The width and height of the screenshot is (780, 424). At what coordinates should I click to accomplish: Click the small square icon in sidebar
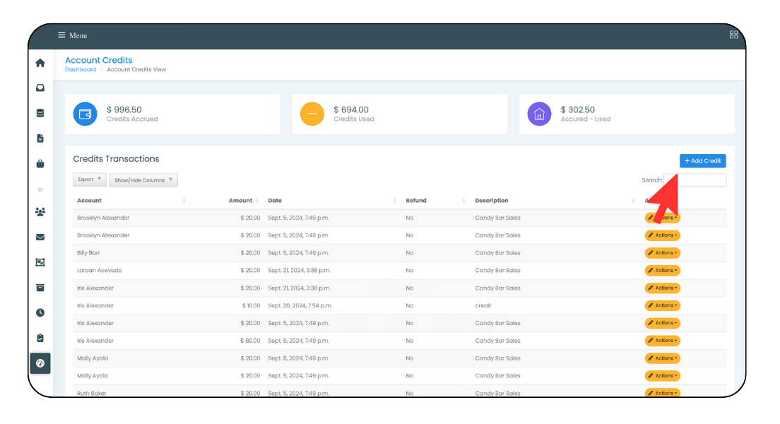pyautogui.click(x=40, y=189)
